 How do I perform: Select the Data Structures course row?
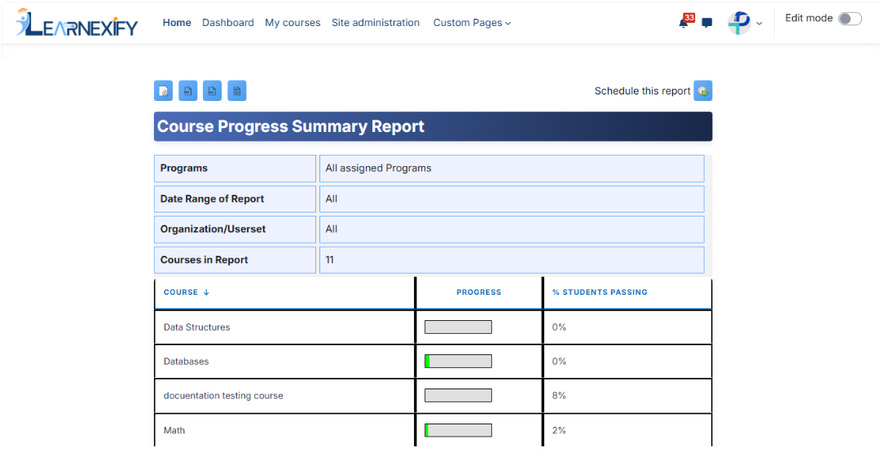tap(433, 327)
